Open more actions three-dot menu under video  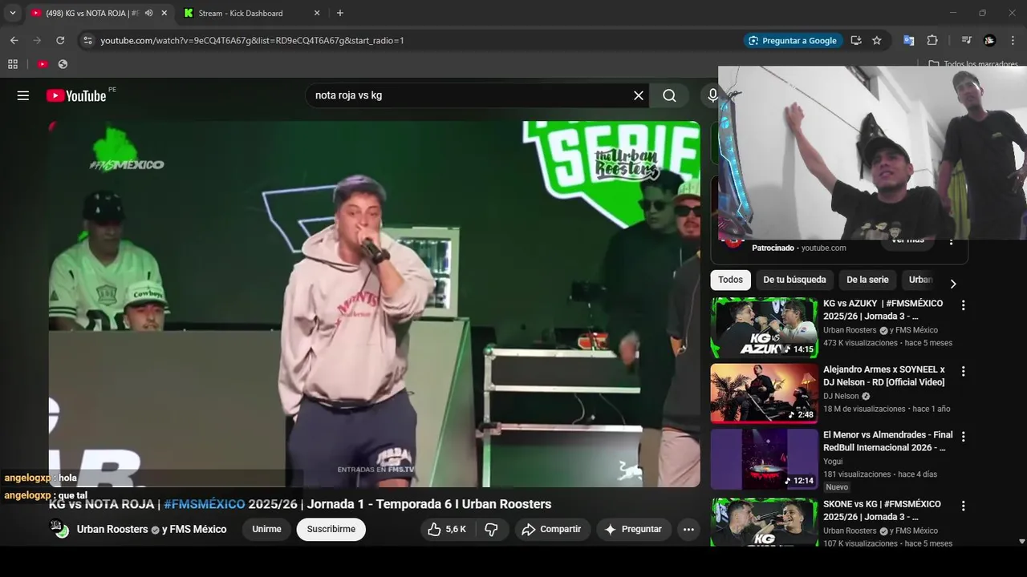688,529
